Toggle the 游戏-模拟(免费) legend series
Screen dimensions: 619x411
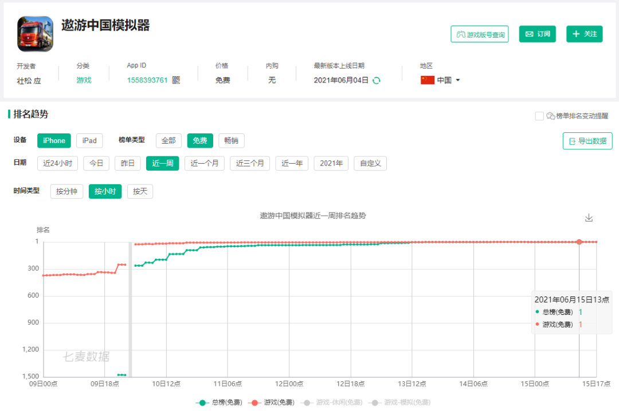(x=399, y=402)
